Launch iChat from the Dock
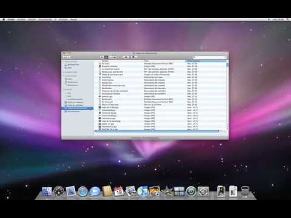 [95, 191]
